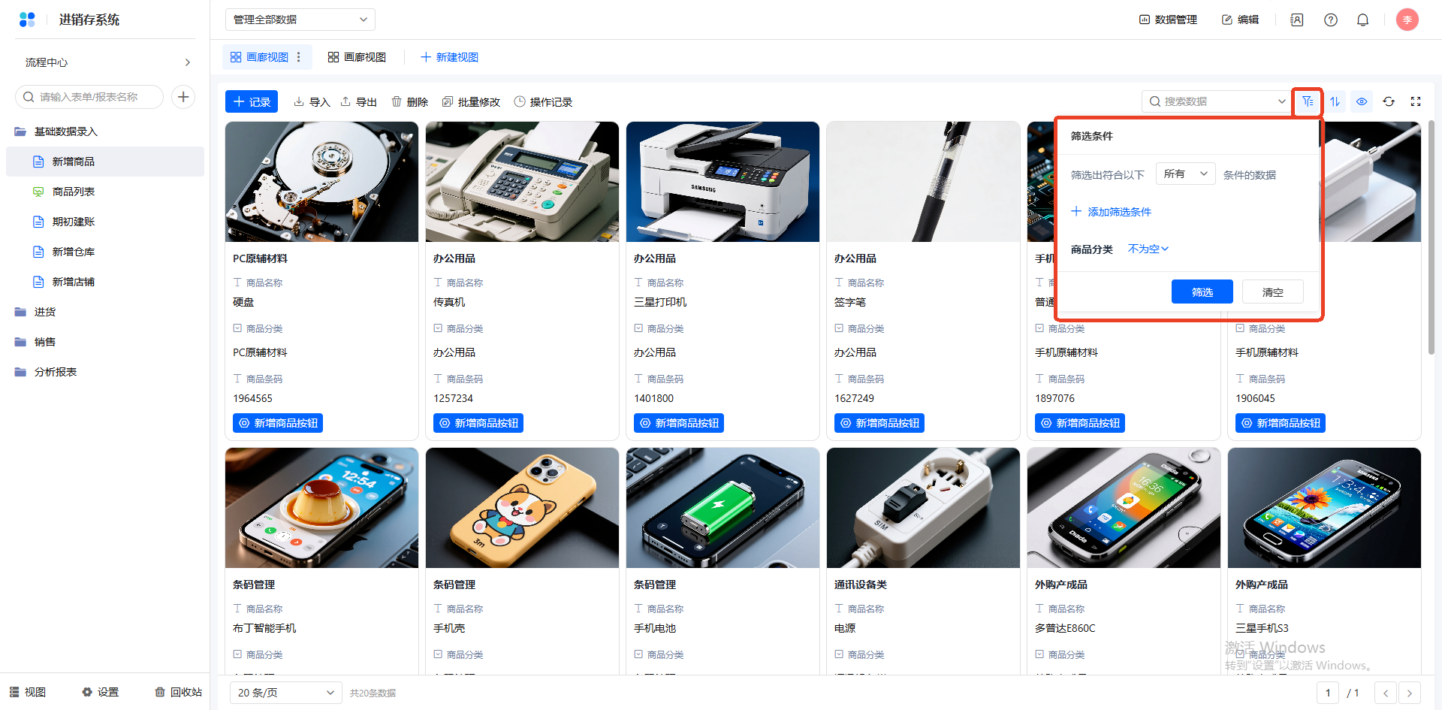
Task: Change the 20 条/页 page size dropdown
Action: point(285,693)
